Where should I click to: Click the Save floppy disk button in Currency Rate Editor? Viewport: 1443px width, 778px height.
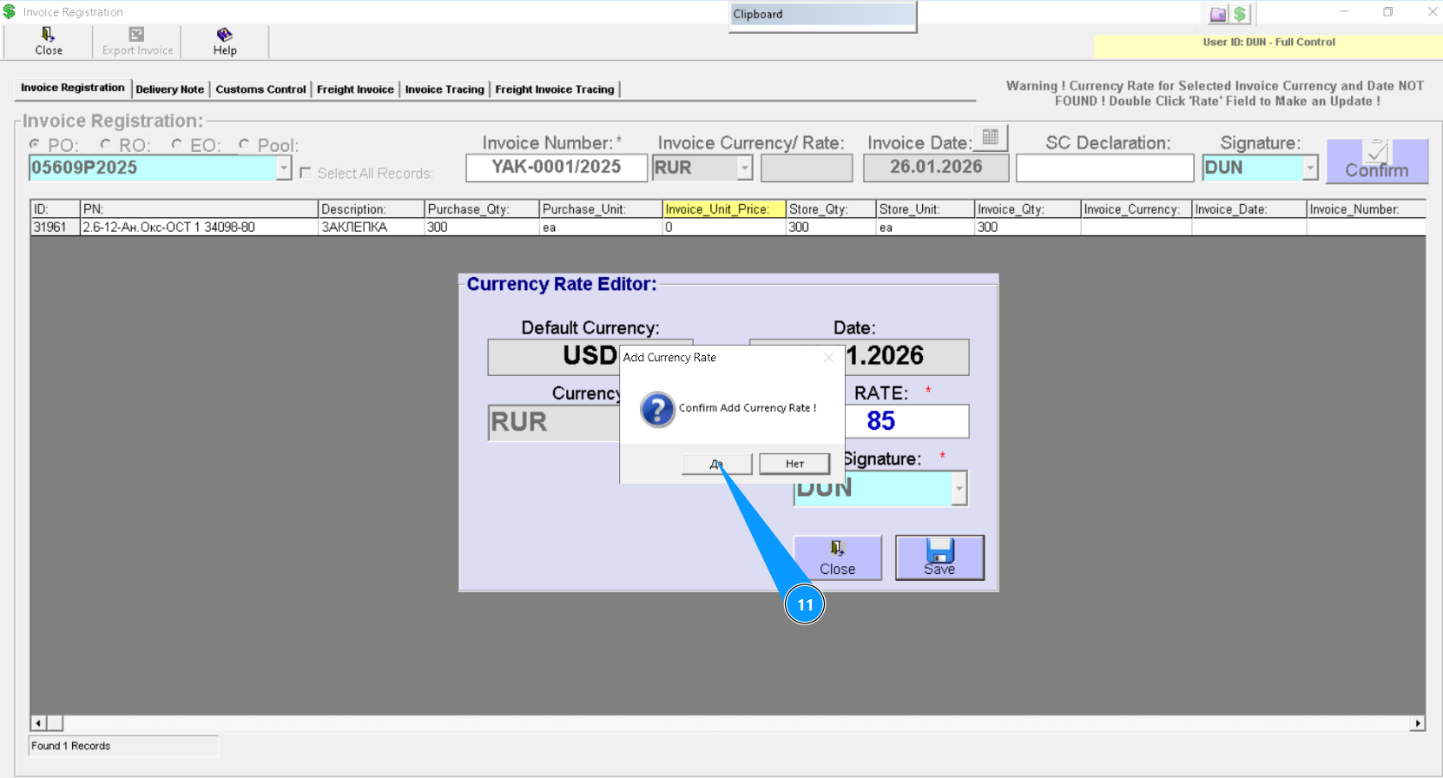point(939,557)
